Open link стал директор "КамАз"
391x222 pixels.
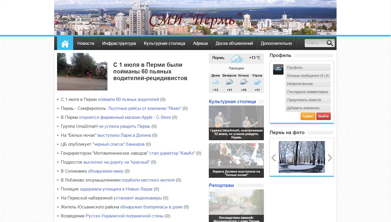[x=172, y=153]
